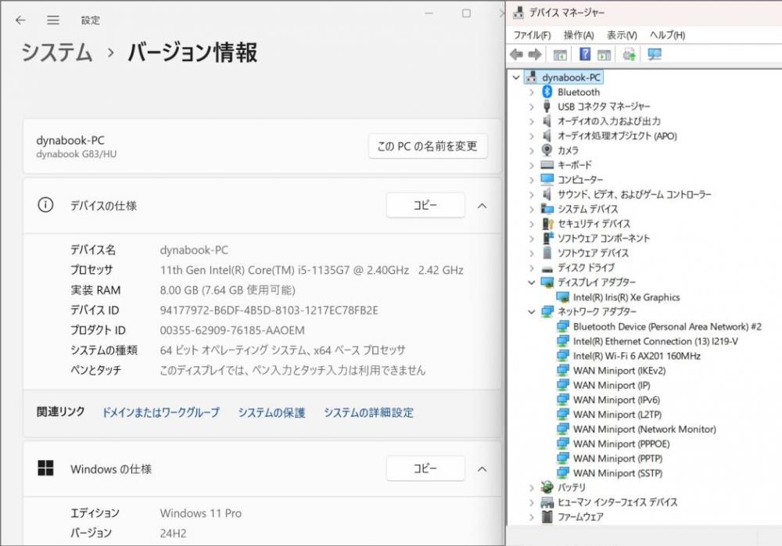Expand the サウンド、ビデオ、およびゲーム コントローラー node

click(x=532, y=195)
